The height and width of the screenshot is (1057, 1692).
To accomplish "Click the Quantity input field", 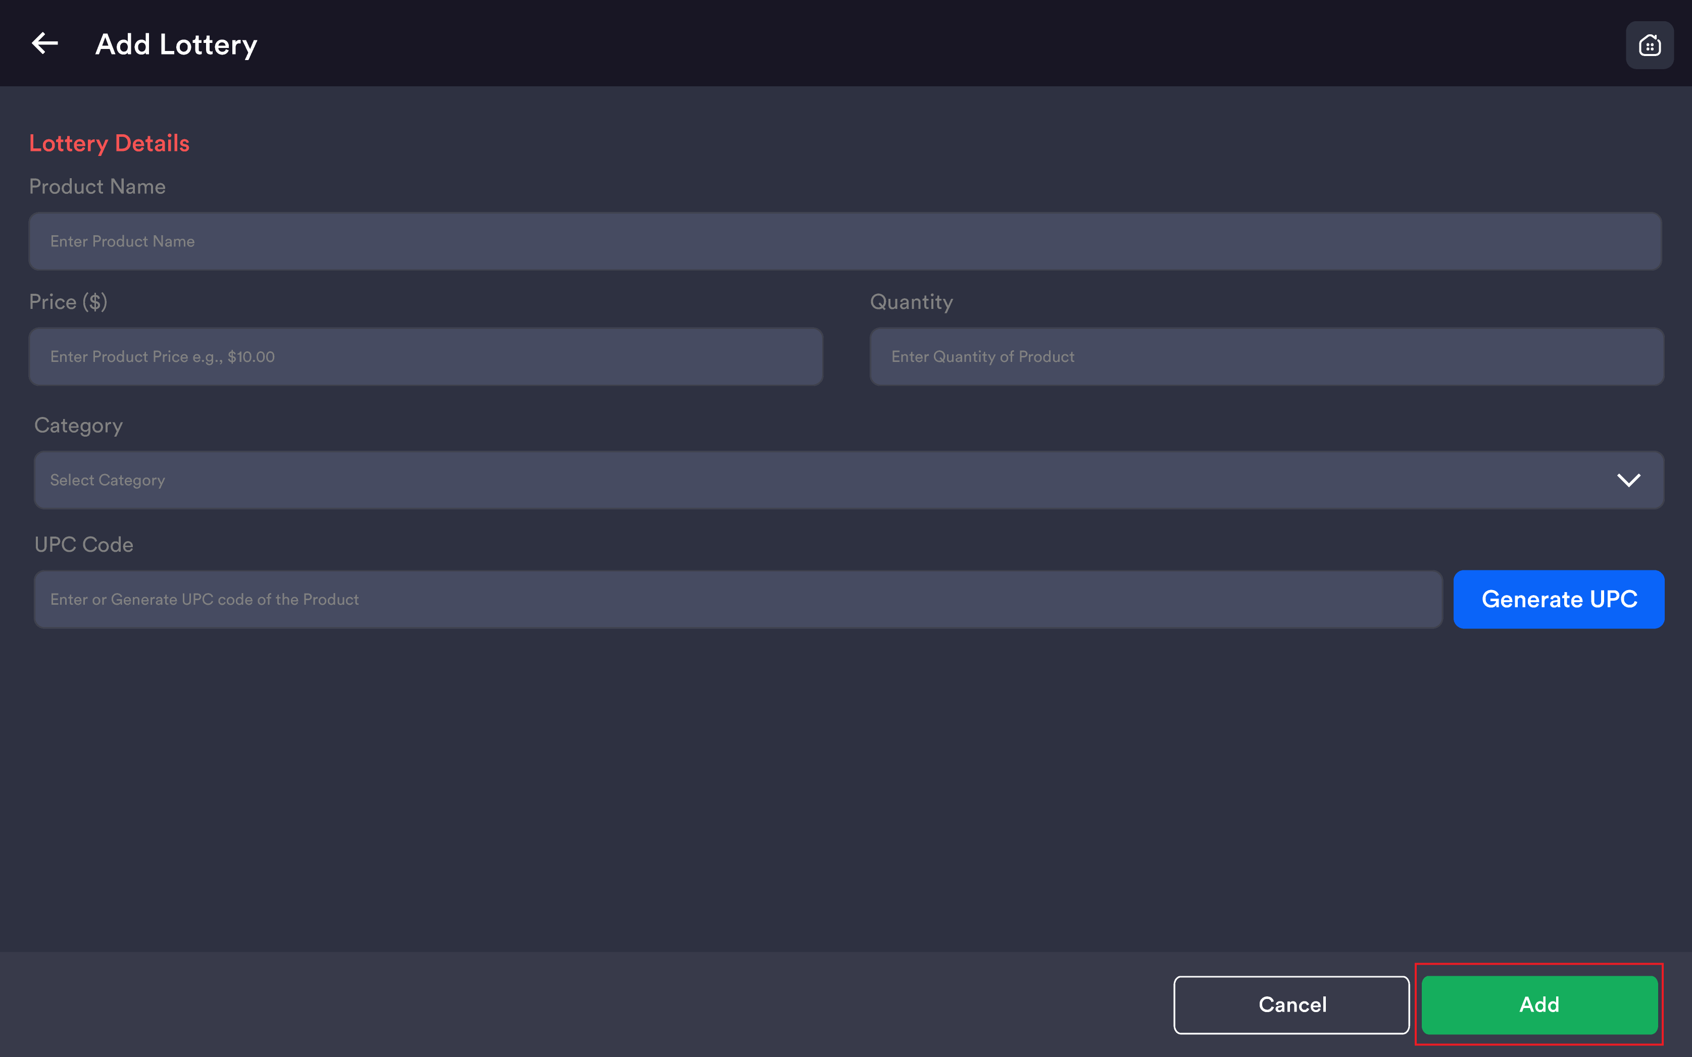I will point(1267,356).
